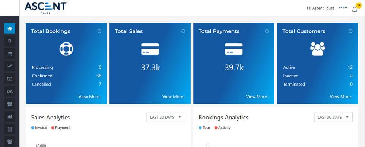This screenshot has width=365, height=147.
Task: Click the Ascent Tours logo
Action: [45, 8]
